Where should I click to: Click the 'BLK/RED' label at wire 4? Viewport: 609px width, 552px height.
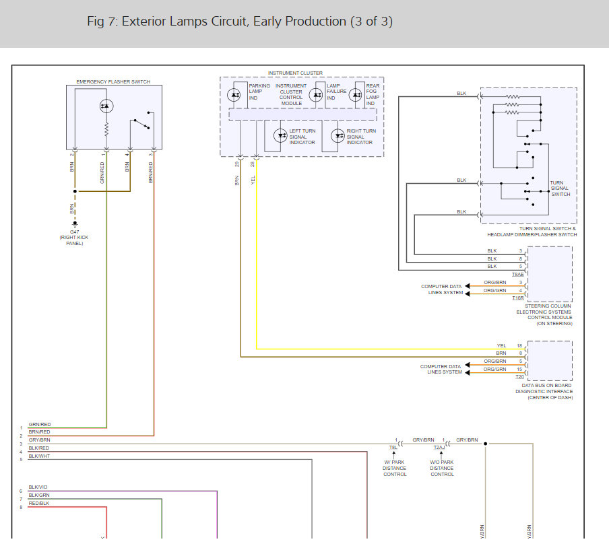(39, 448)
